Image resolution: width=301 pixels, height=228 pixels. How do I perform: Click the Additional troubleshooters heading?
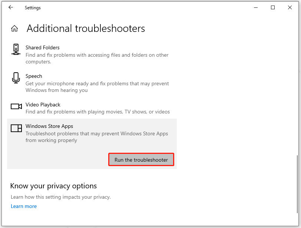[x=86, y=28]
